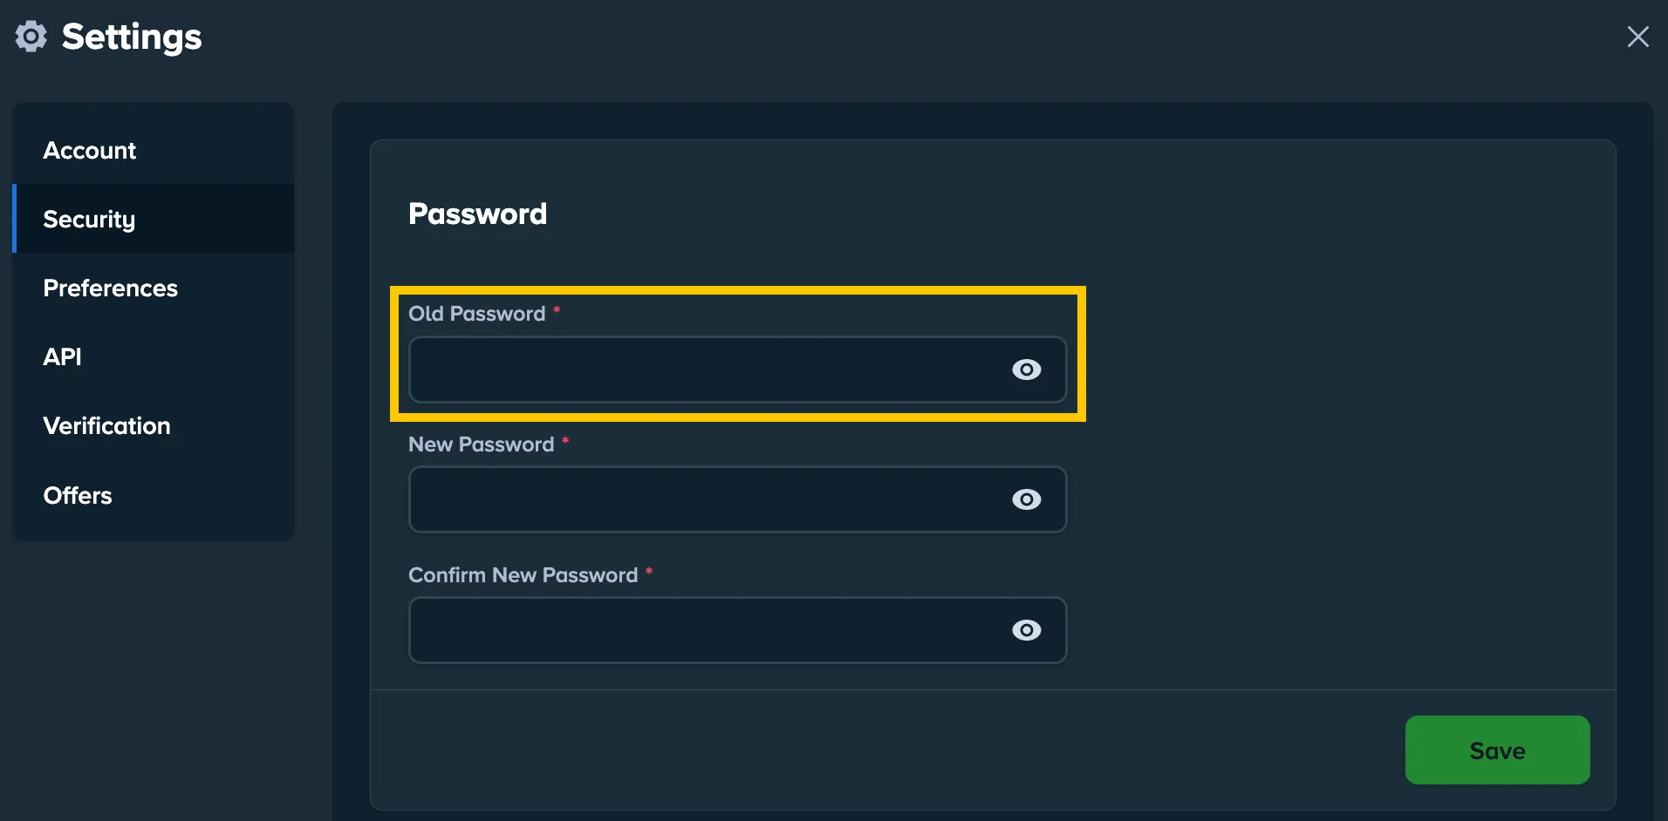Reveal the Confirm New Password entry
This screenshot has width=1668, height=821.
pyautogui.click(x=1027, y=630)
